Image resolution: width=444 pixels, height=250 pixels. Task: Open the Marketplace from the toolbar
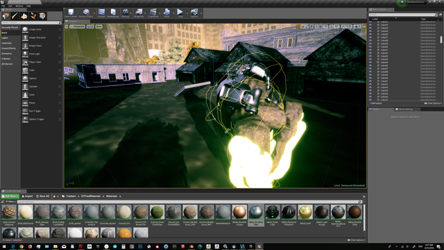[113, 13]
